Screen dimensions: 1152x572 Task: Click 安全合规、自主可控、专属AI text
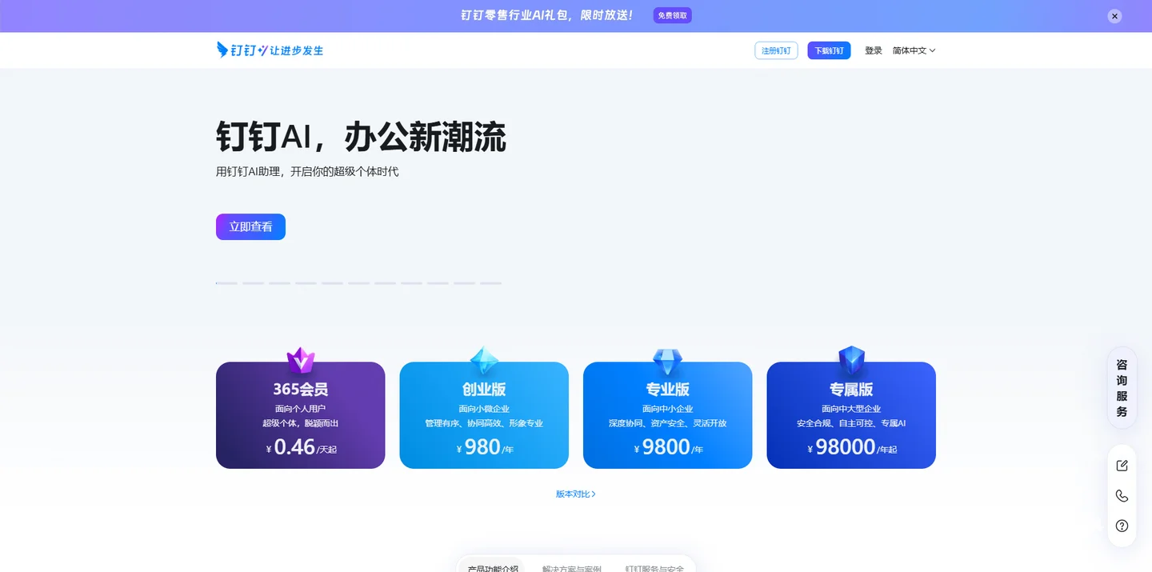point(851,423)
